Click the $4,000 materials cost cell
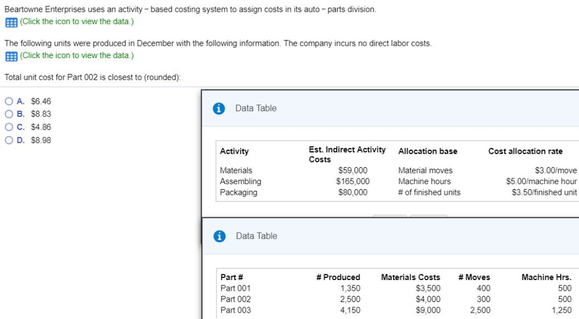Image resolution: width=579 pixels, height=319 pixels. pos(428,299)
